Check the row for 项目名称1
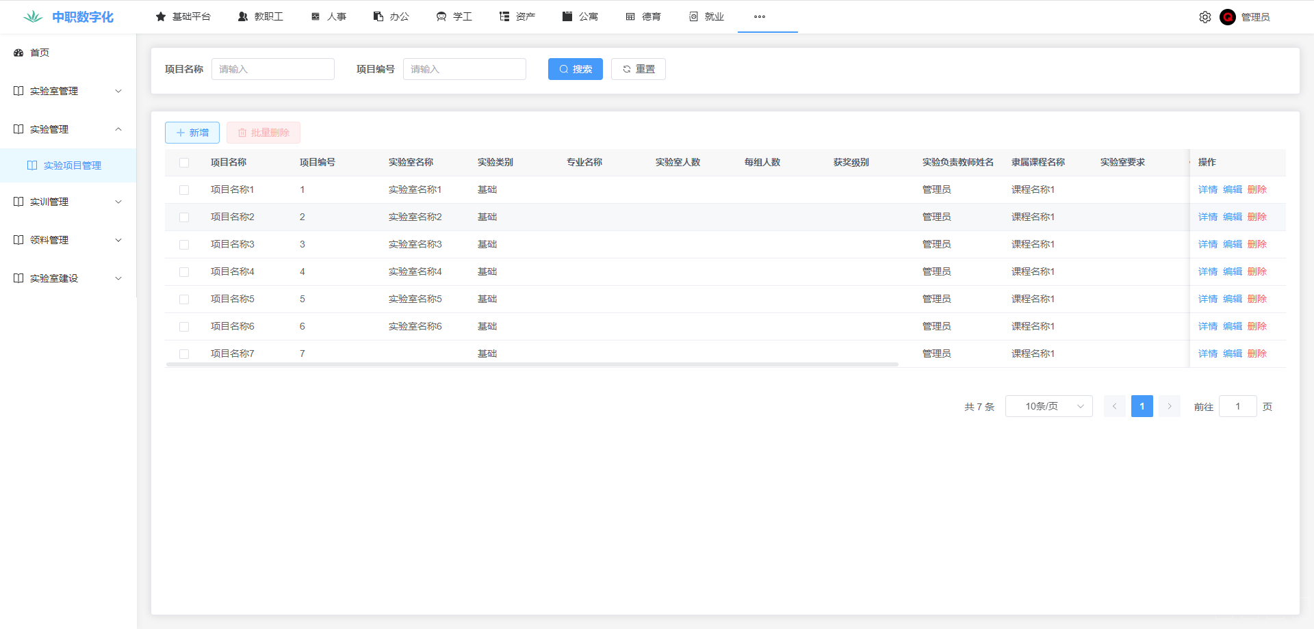 (x=184, y=190)
